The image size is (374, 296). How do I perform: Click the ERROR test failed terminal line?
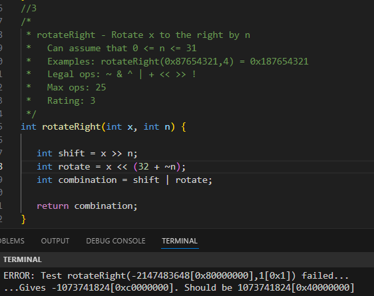pos(176,276)
